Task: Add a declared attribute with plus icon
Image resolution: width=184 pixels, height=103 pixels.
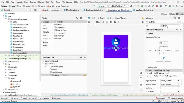Action: pos(177,30)
